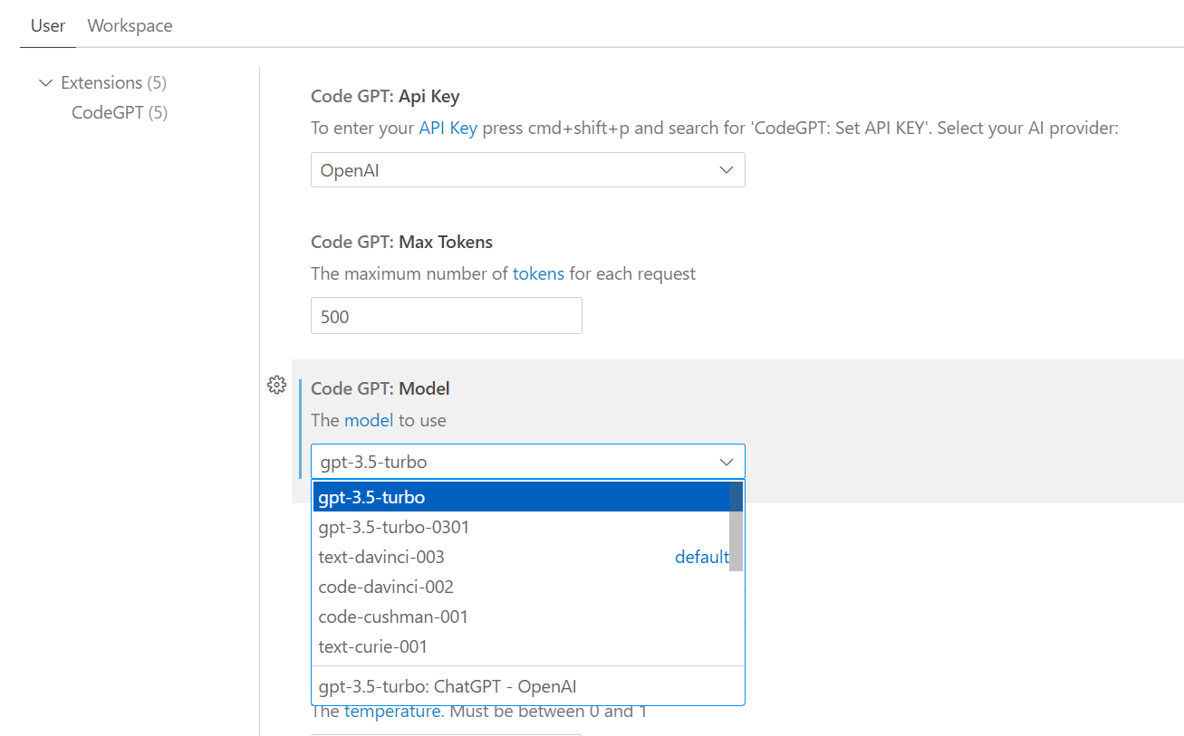Open the AI provider dropdown showing OpenAI

[x=527, y=170]
